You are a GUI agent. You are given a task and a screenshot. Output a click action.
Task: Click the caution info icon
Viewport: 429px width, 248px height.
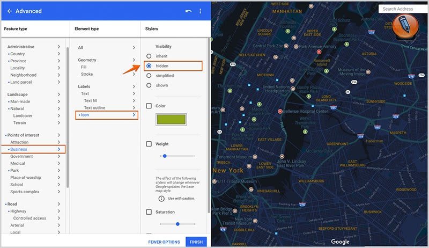tap(161, 199)
